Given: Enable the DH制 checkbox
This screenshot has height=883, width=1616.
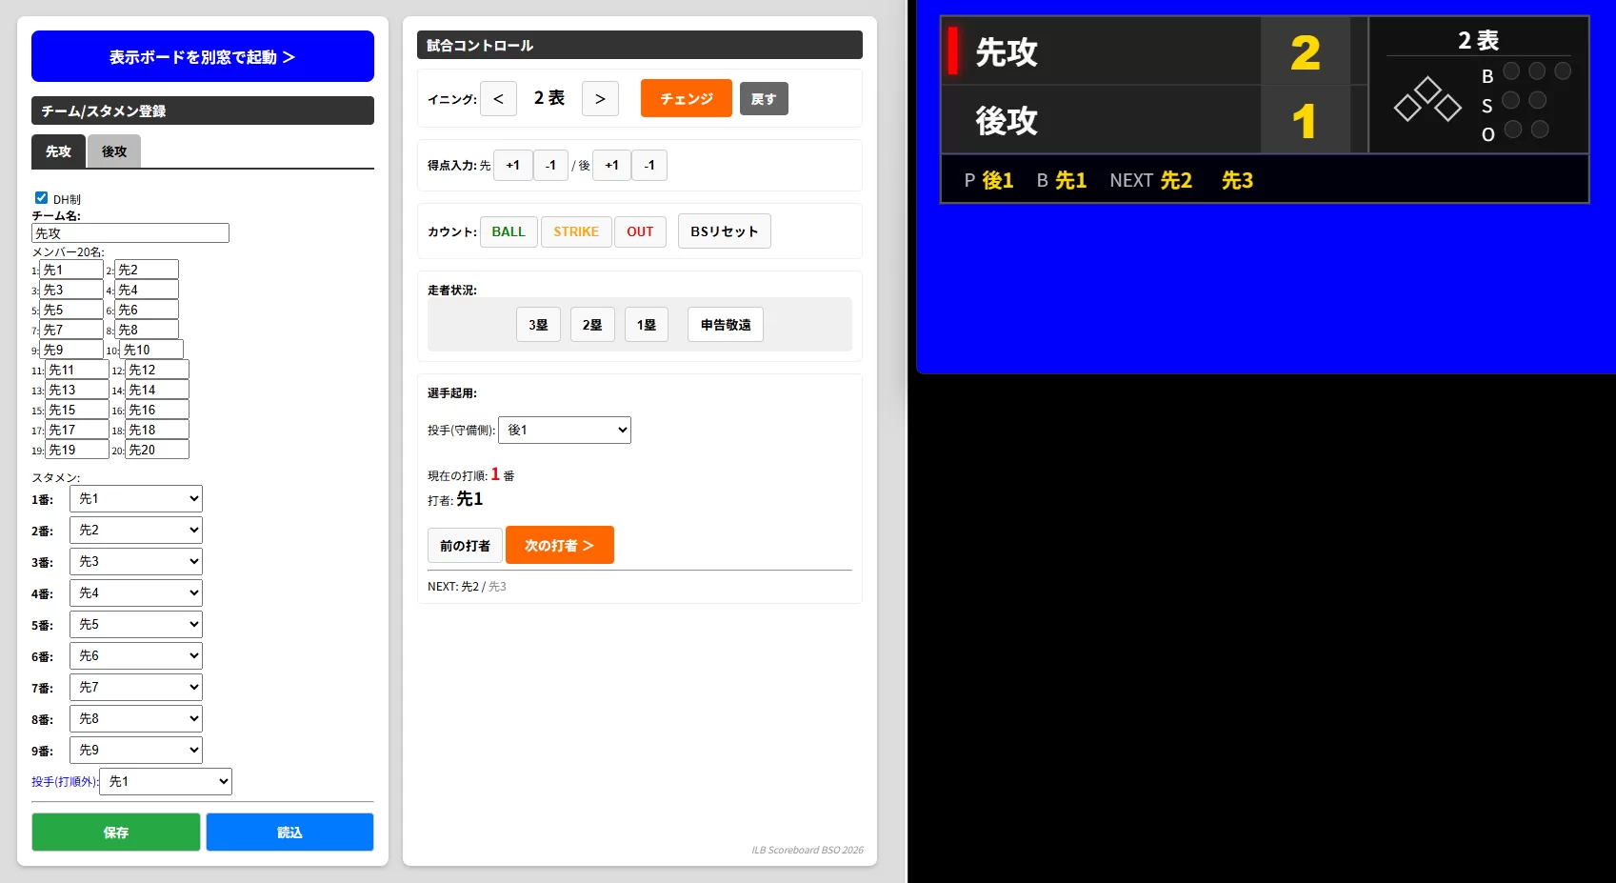Looking at the screenshot, I should [41, 197].
